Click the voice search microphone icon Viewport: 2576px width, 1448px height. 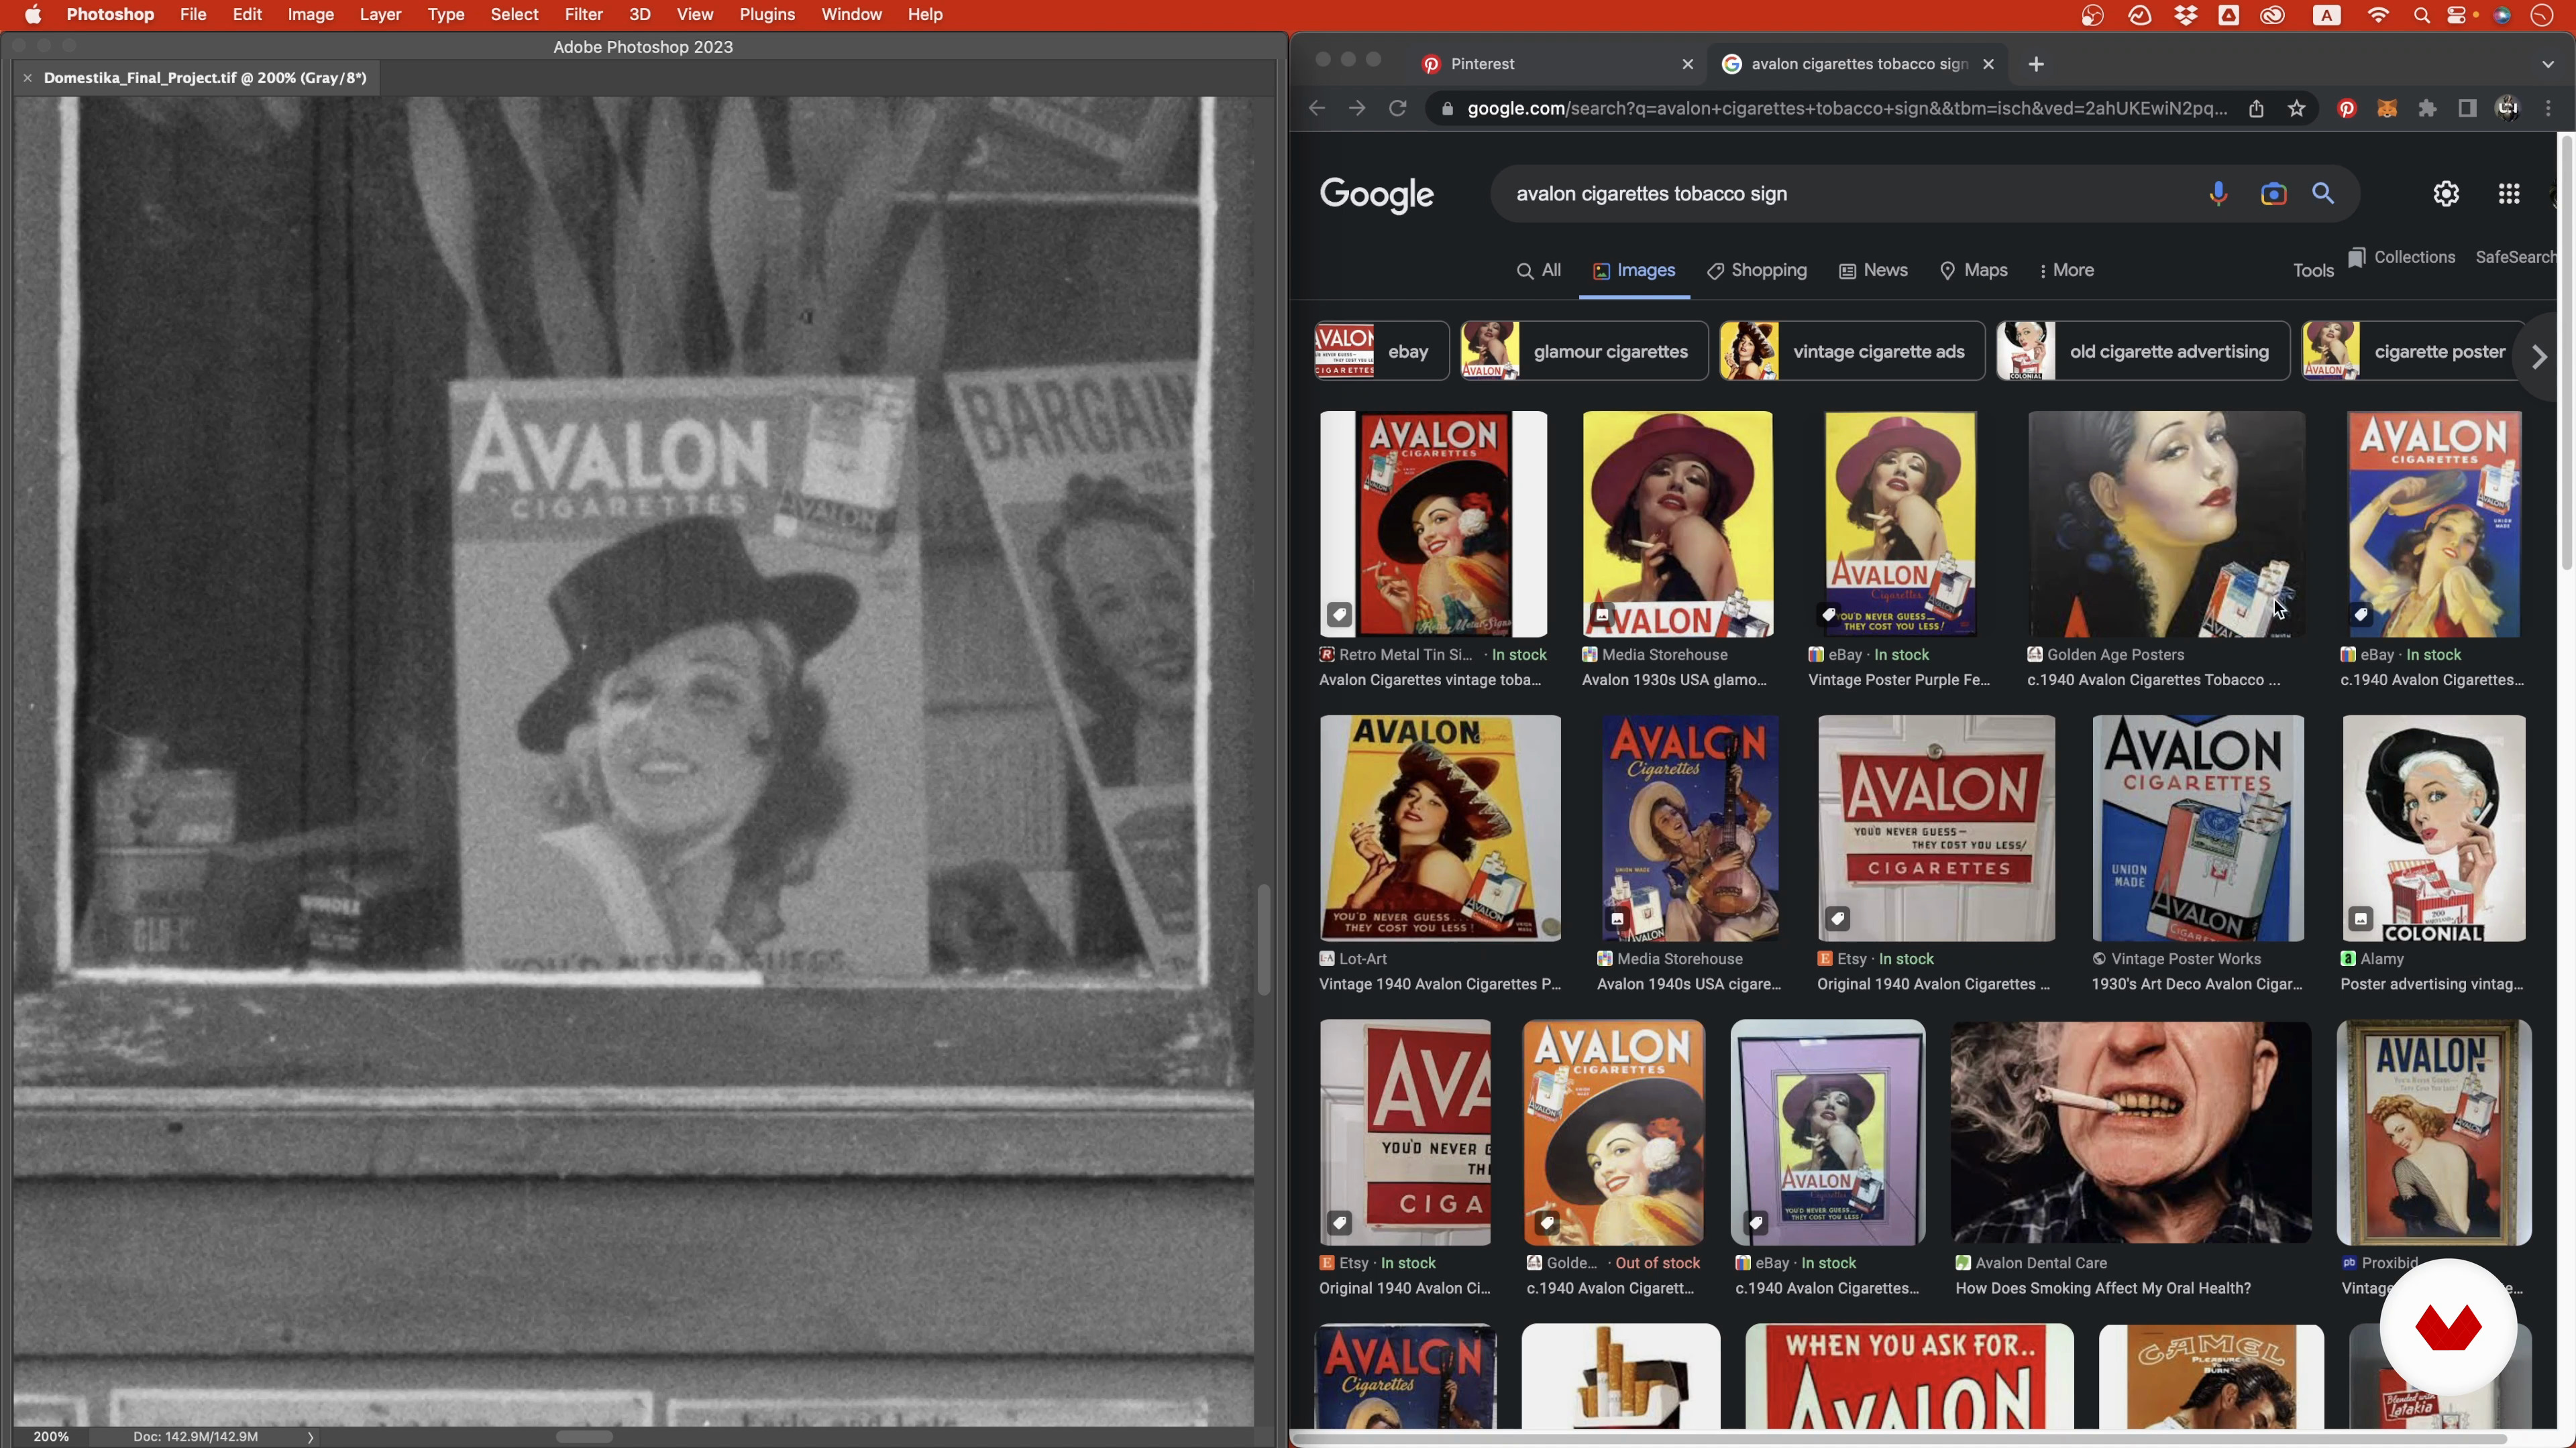pos(2217,194)
